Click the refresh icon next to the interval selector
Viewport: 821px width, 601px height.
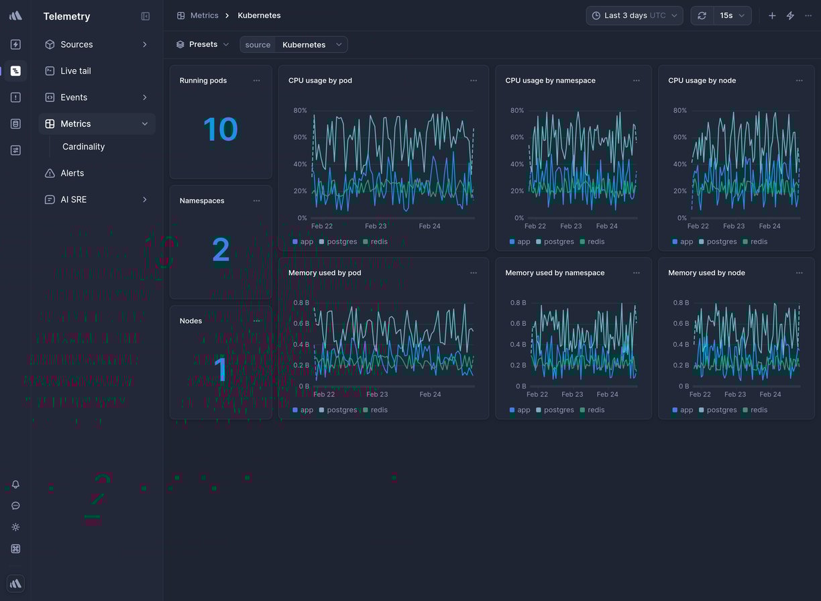point(702,15)
